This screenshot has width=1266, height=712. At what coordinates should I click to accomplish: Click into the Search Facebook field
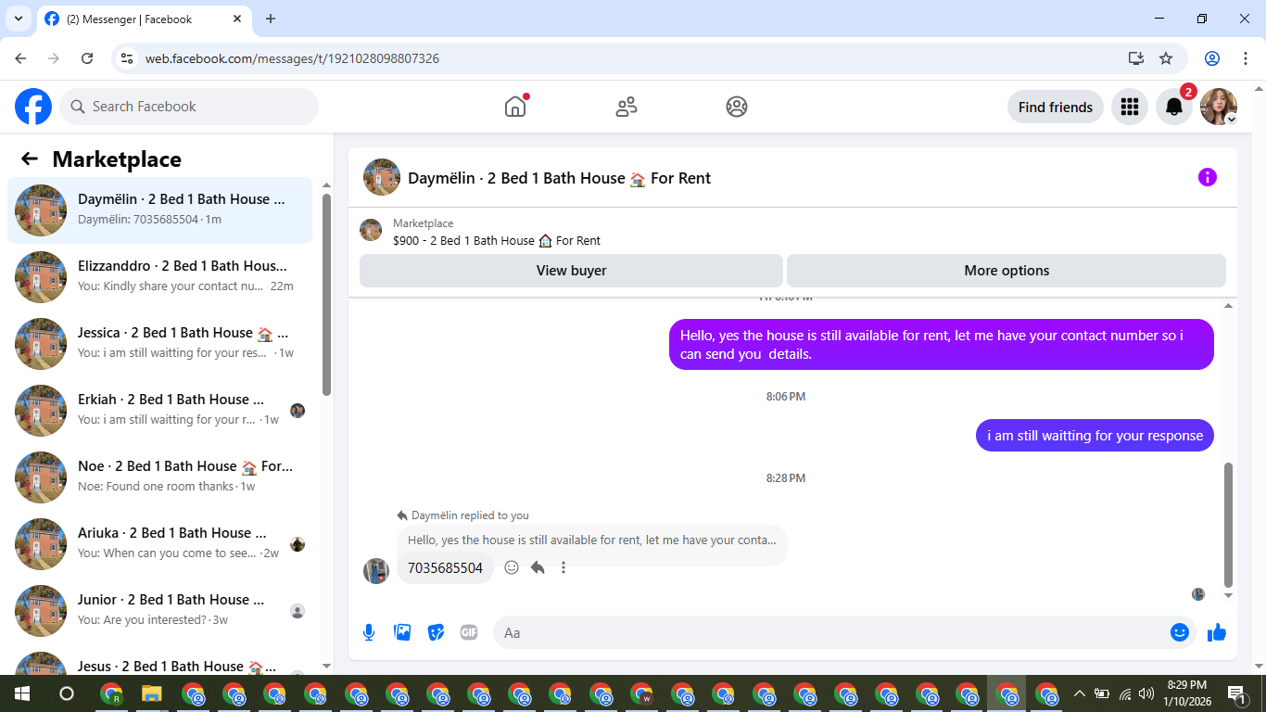pyautogui.click(x=189, y=107)
